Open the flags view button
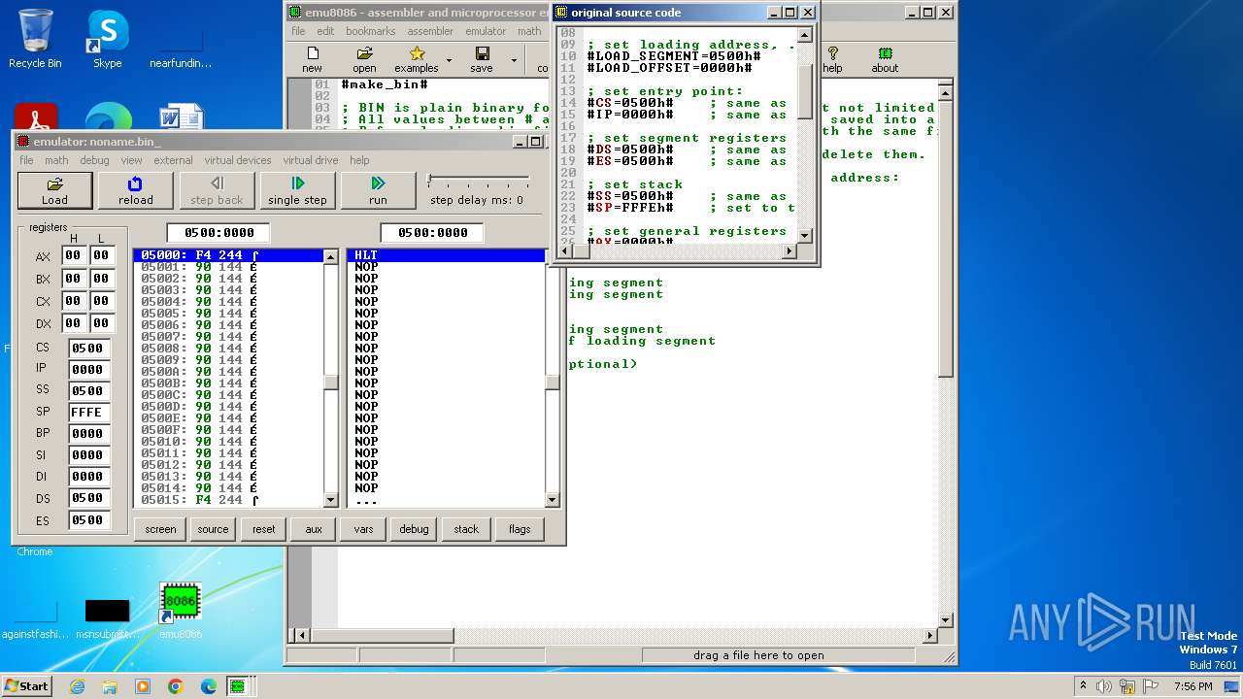This screenshot has height=699, width=1243. (x=520, y=529)
